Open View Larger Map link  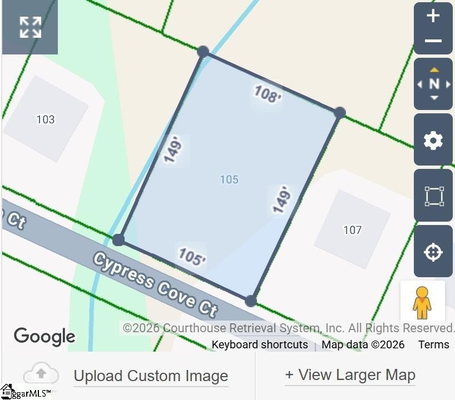(350, 375)
